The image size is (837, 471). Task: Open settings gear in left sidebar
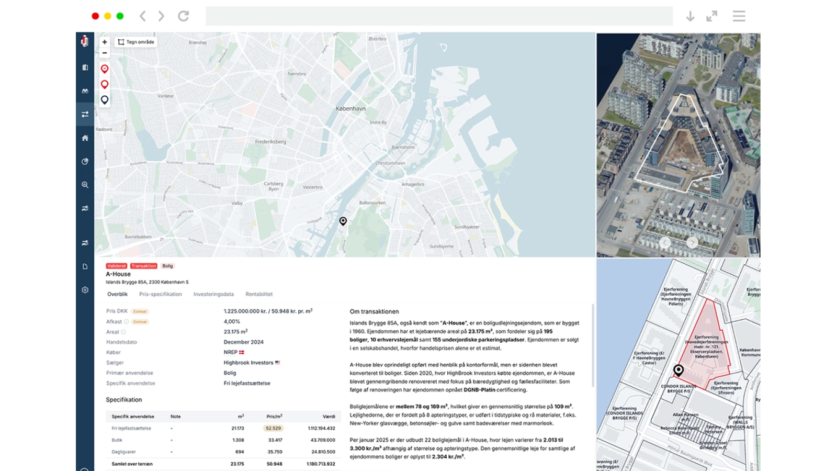(x=85, y=290)
